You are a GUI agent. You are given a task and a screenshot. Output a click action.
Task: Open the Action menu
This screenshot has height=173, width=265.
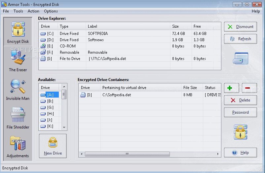pos(33,11)
